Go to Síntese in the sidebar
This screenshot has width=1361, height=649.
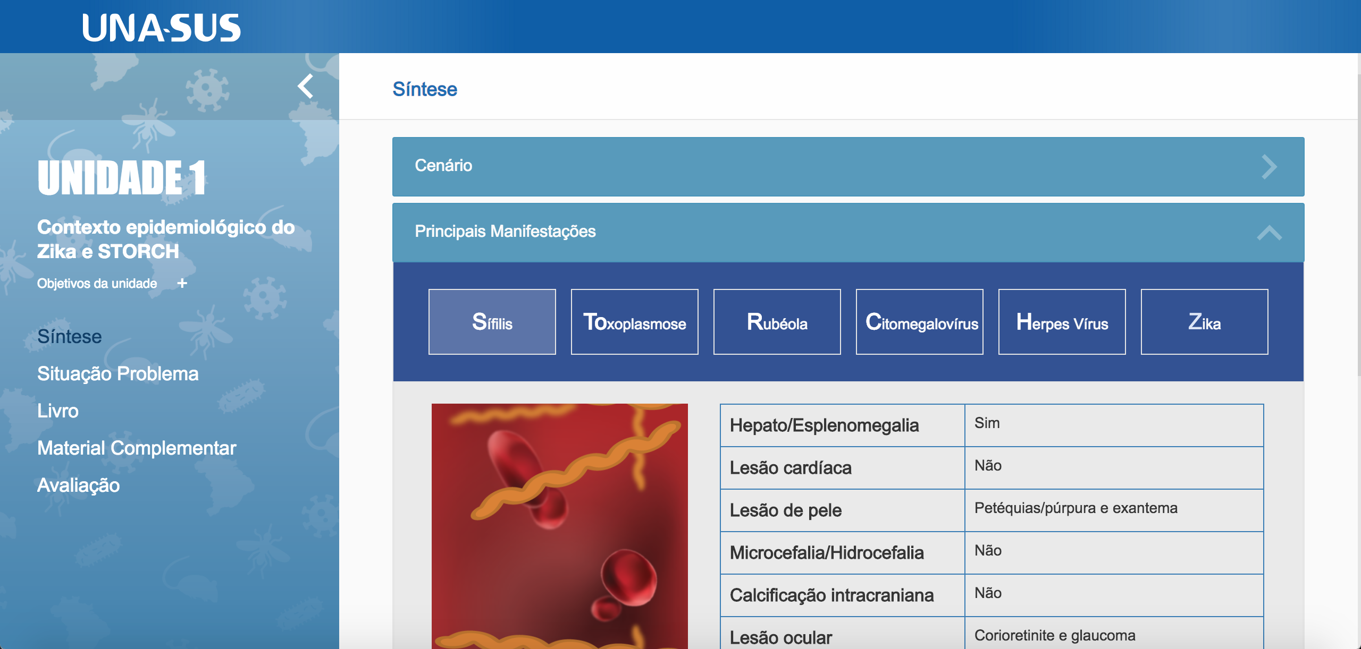(x=70, y=336)
